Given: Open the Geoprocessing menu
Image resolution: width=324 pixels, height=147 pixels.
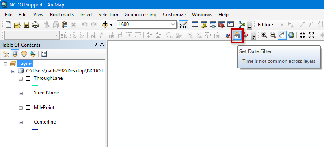Looking at the screenshot, I should (x=140, y=15).
